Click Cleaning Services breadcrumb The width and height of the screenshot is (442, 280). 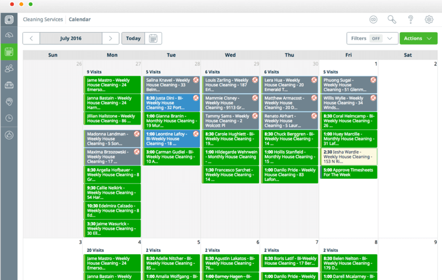point(43,20)
